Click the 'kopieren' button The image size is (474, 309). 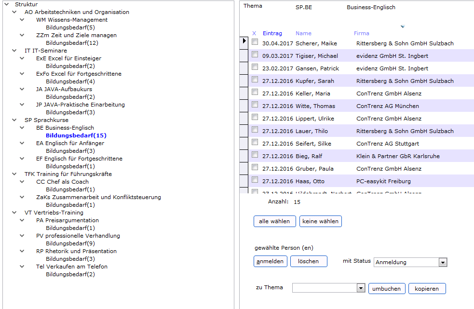427,289
